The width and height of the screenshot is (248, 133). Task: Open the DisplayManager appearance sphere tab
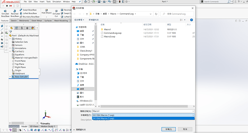(x=32, y=28)
